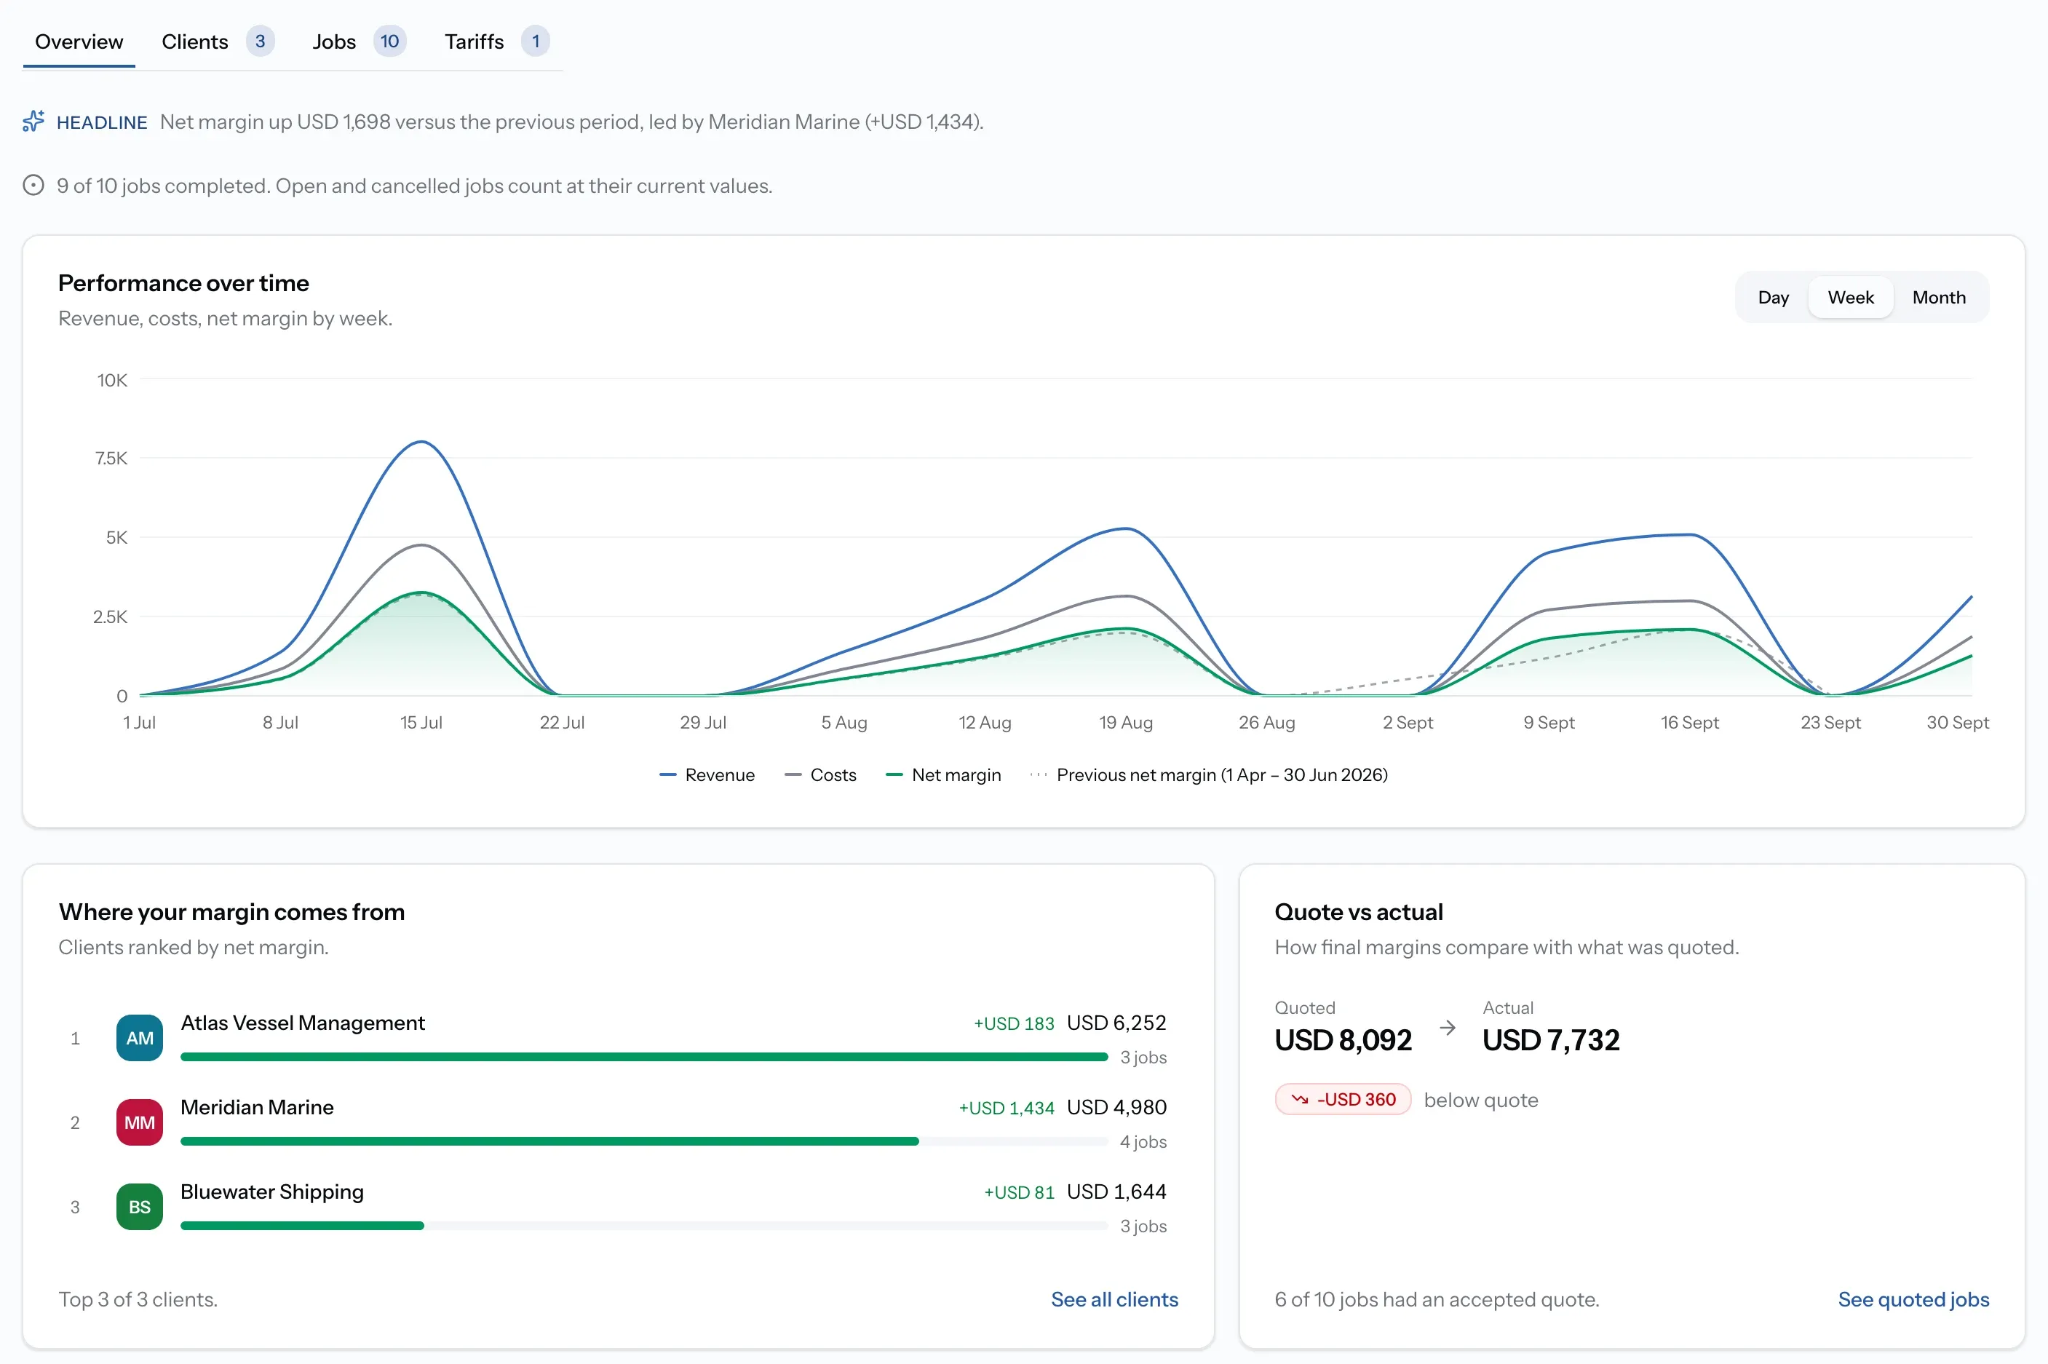Click the AM avatar for Atlas Vessel Management
The image size is (2048, 1364).
(139, 1038)
